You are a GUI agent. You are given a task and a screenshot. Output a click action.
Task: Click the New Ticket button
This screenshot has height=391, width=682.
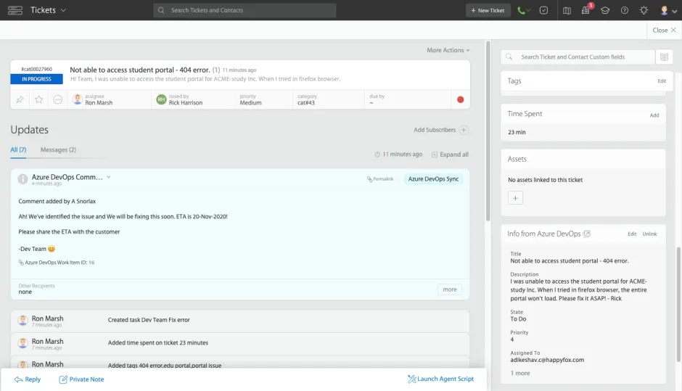coord(488,10)
